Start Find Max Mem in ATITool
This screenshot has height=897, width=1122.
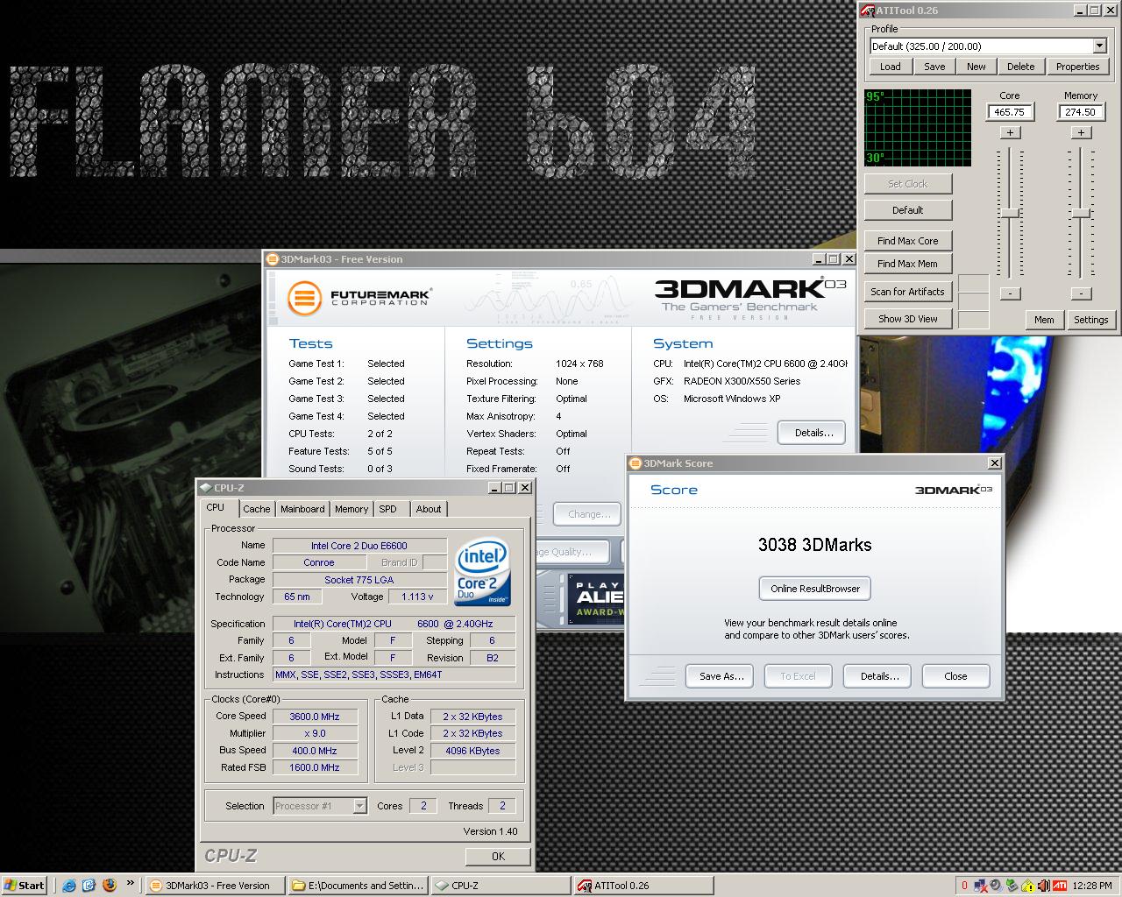(908, 264)
